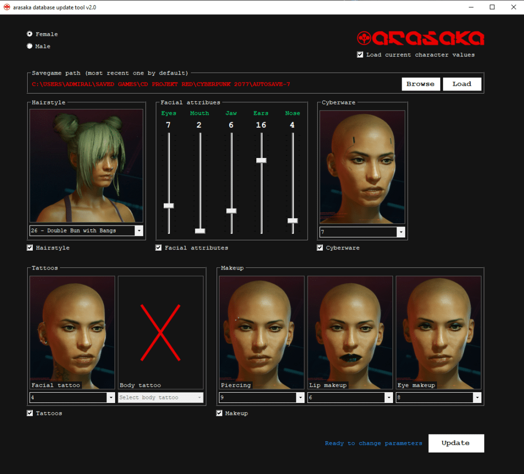Image resolution: width=524 pixels, height=474 pixels.
Task: Select the Female radio button
Action: (30, 34)
